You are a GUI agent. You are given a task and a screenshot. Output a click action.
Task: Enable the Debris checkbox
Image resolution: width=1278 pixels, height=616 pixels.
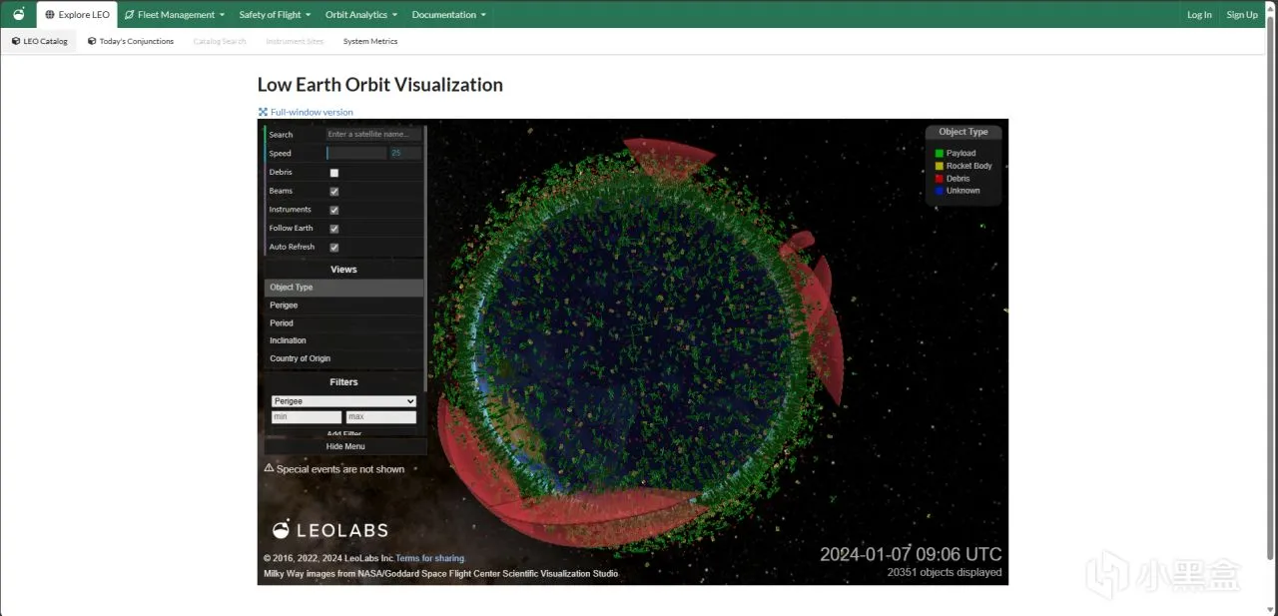point(334,173)
